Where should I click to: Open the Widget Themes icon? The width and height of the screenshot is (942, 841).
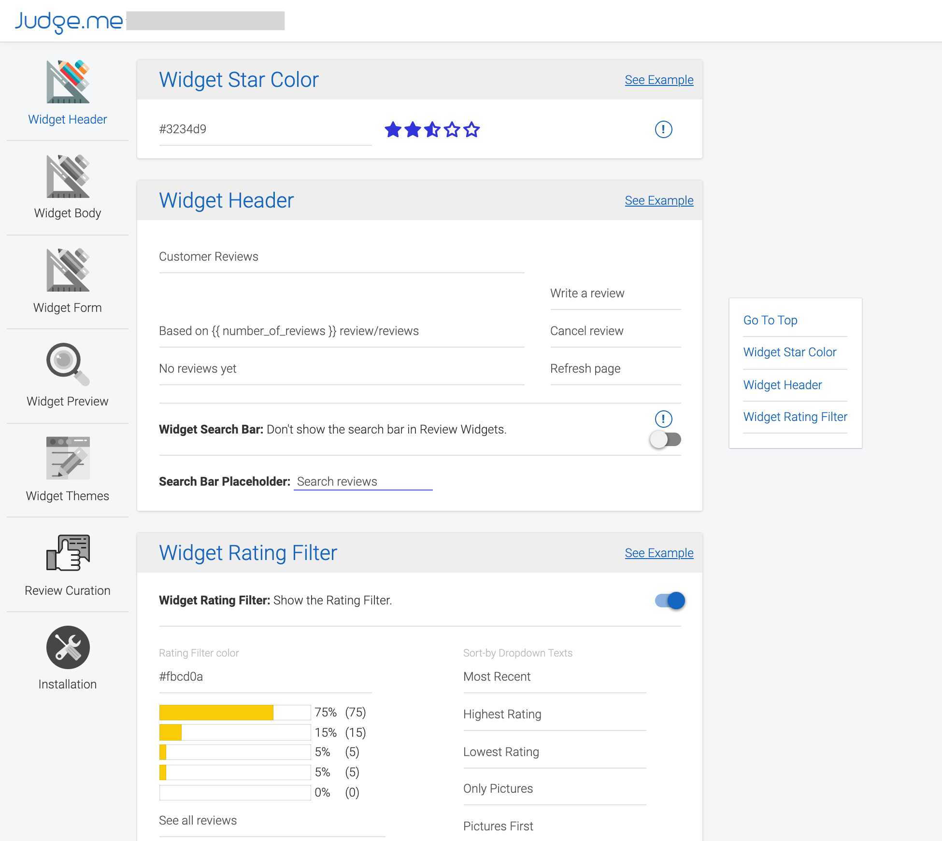click(x=68, y=458)
